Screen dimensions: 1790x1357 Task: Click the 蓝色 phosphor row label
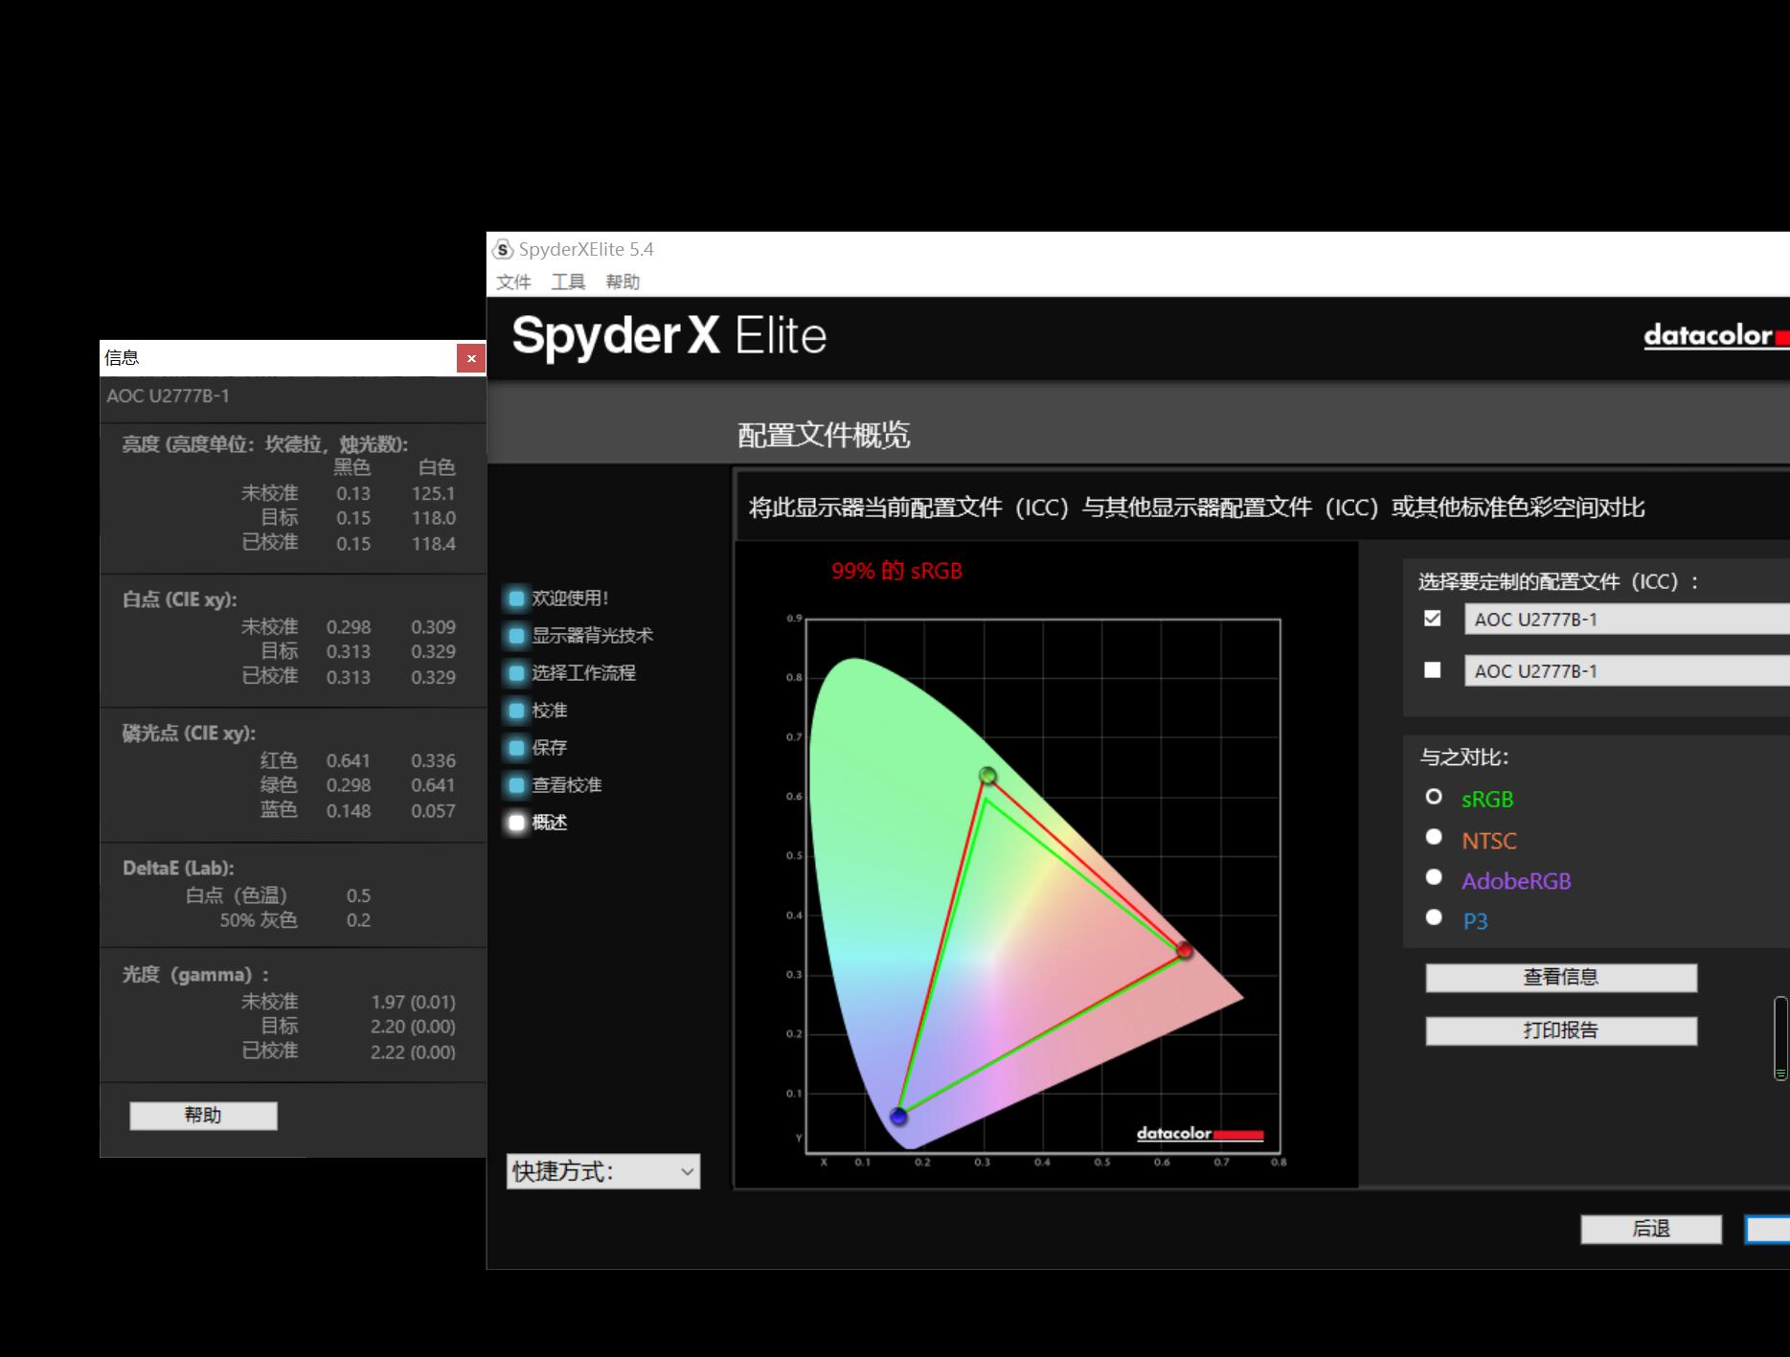[x=279, y=810]
